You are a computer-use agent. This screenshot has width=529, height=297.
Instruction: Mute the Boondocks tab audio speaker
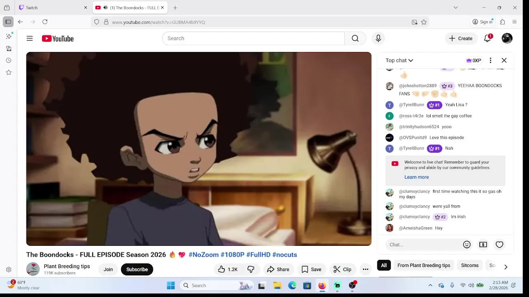(105, 7)
